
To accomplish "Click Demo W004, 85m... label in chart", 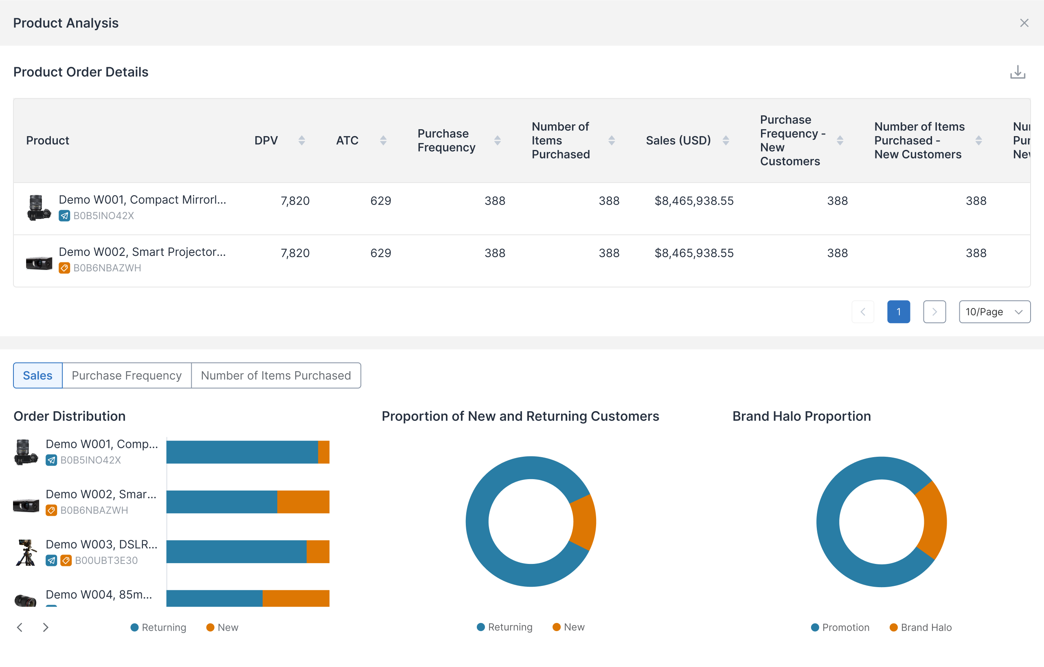I will click(x=99, y=594).
